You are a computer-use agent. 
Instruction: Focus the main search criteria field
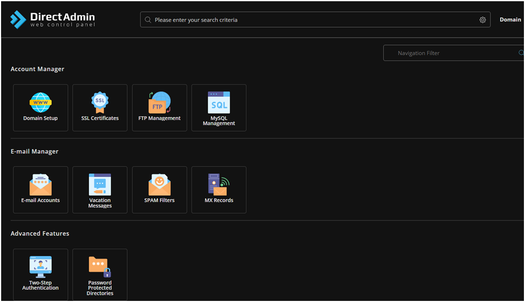coord(315,20)
